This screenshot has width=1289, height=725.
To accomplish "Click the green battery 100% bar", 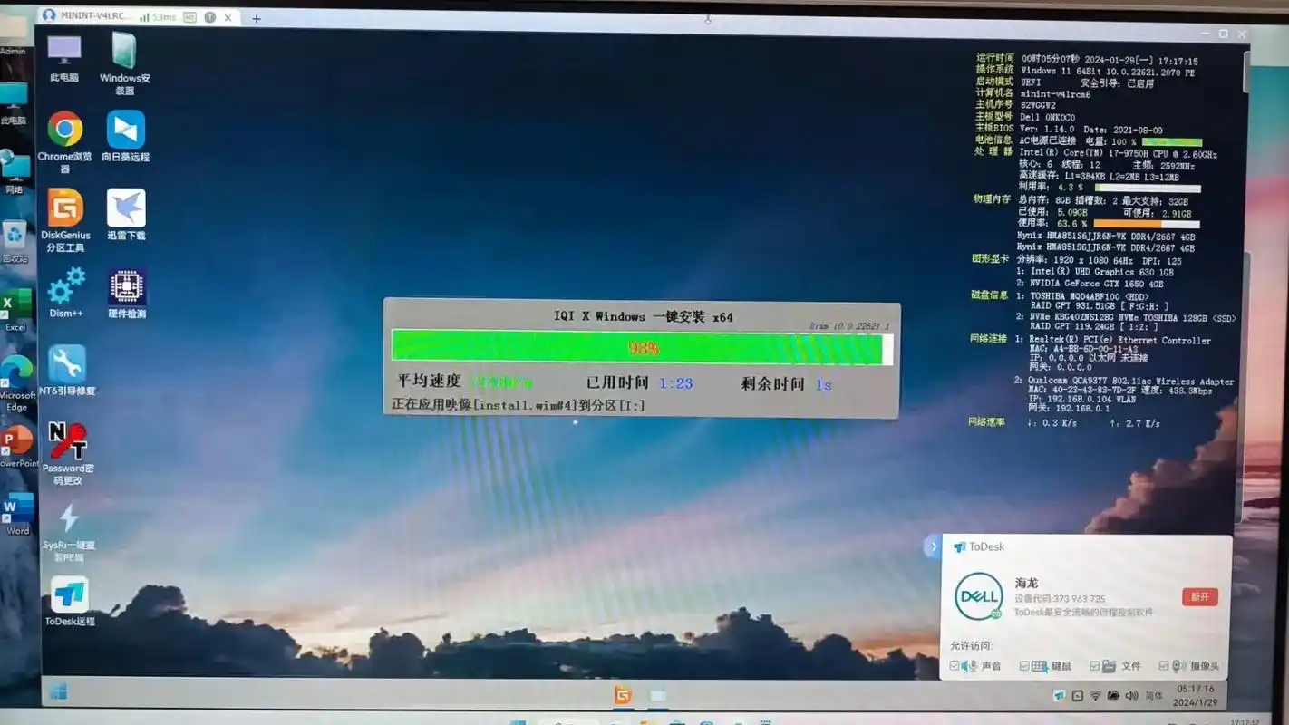I will (x=1172, y=142).
